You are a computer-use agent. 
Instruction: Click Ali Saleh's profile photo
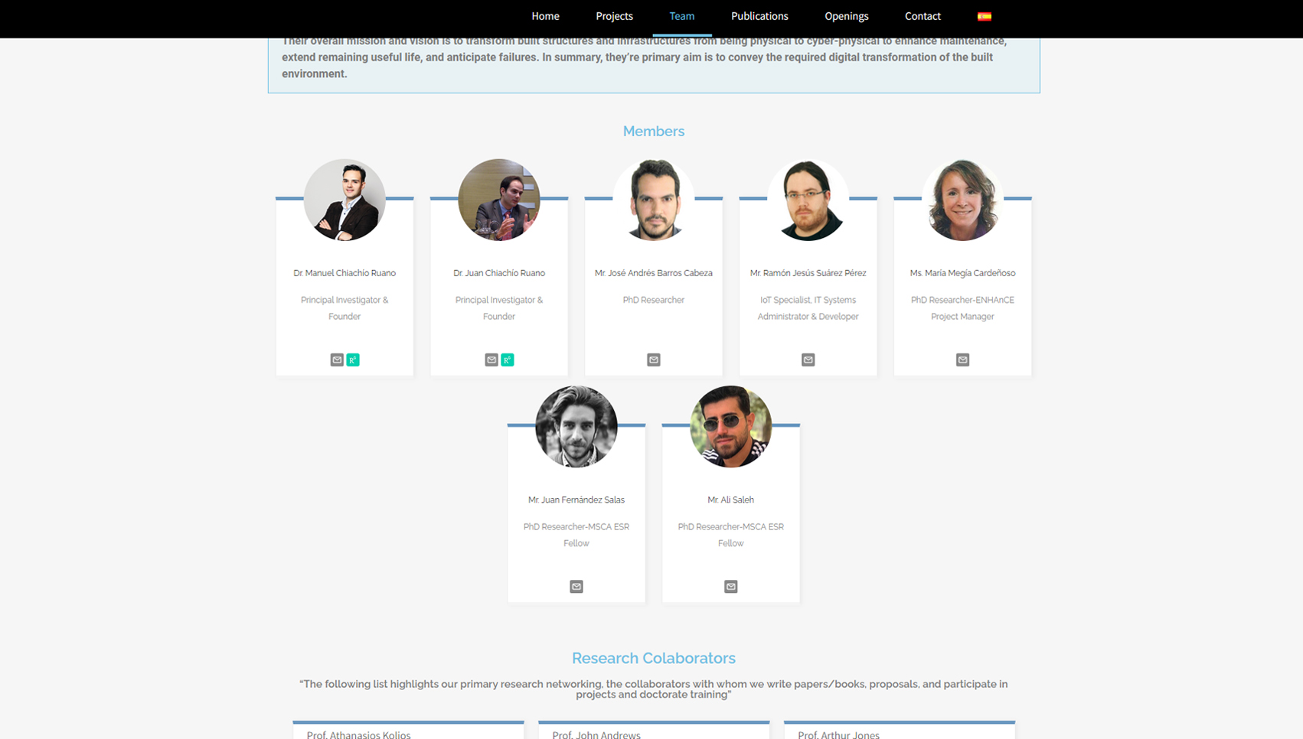click(x=731, y=427)
